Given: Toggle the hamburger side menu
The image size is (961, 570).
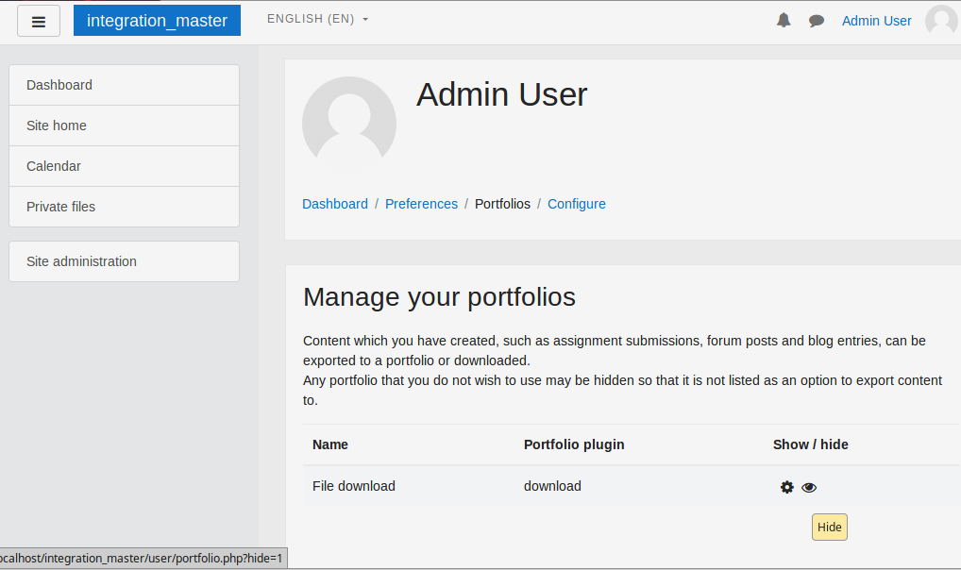Looking at the screenshot, I should 39,21.
